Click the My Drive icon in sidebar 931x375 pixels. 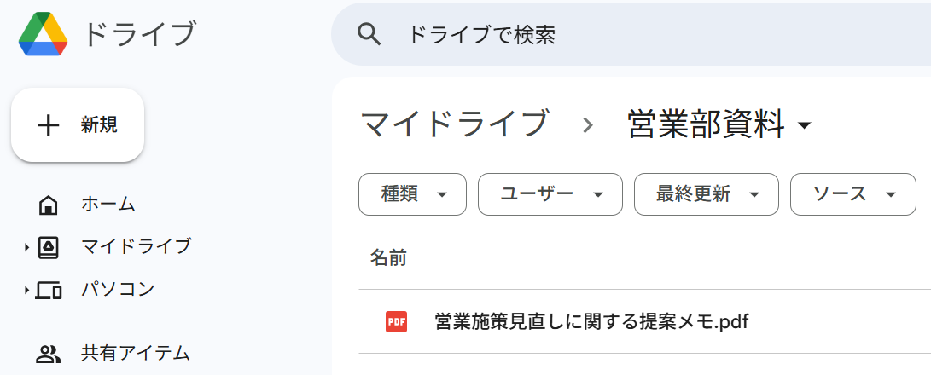point(49,247)
